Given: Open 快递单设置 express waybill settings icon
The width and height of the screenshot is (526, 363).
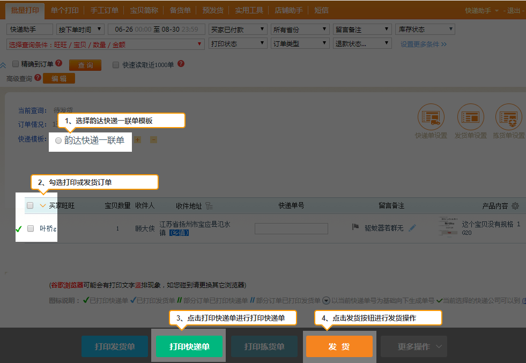Looking at the screenshot, I should coord(431,117).
